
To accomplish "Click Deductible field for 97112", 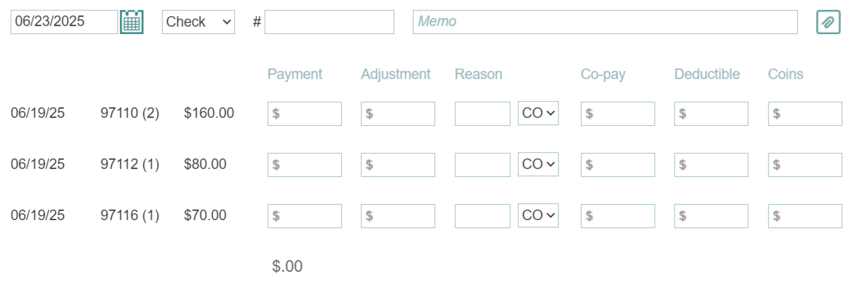I will 711,165.
